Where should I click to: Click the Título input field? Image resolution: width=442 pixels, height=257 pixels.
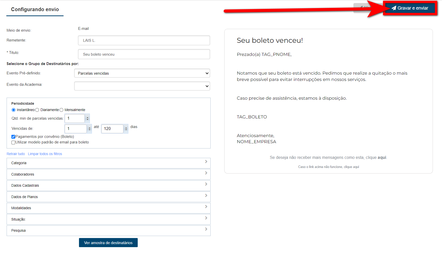coord(144,54)
